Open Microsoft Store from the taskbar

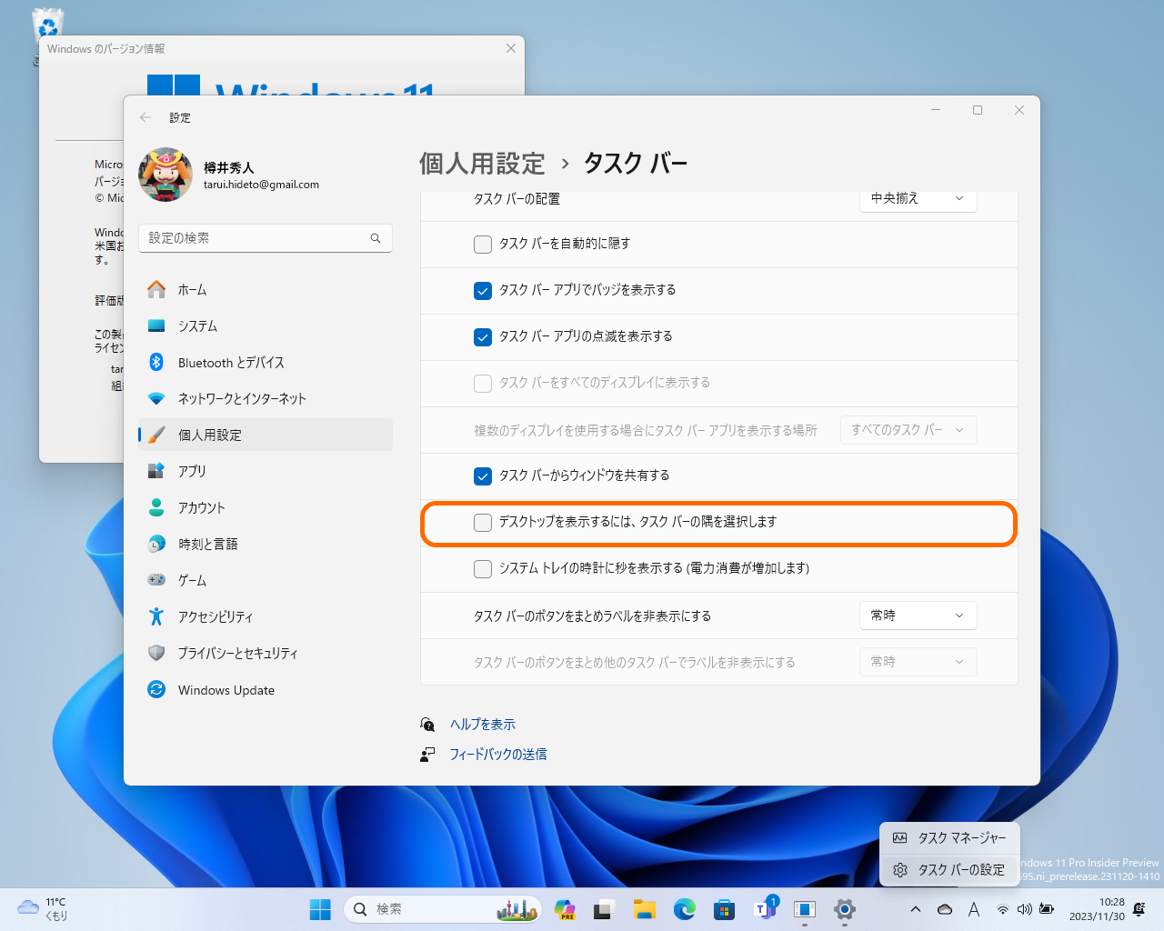(x=724, y=908)
